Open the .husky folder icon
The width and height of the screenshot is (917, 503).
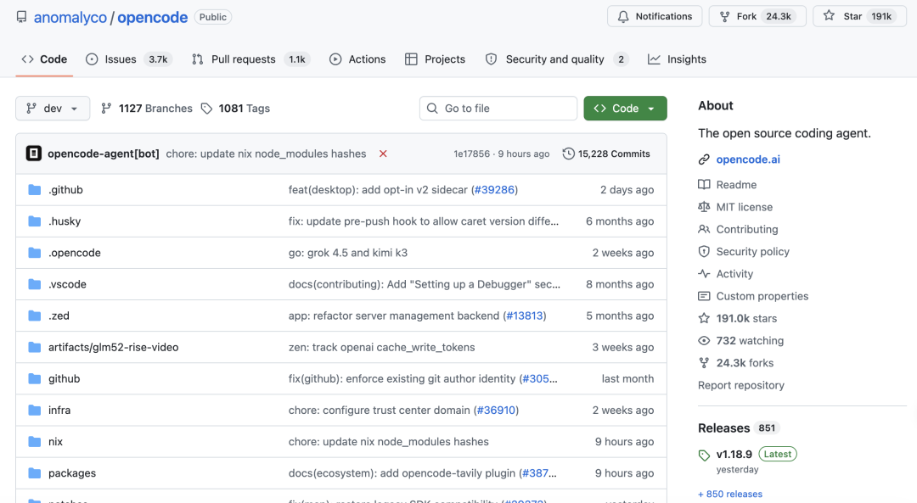(35, 221)
